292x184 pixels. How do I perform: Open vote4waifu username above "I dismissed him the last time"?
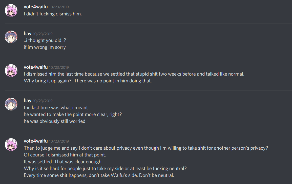click(36, 67)
